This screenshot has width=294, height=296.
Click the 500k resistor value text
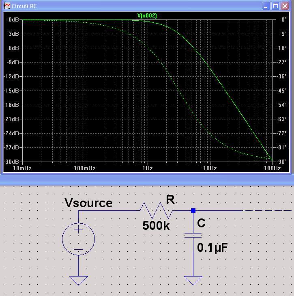[156, 226]
